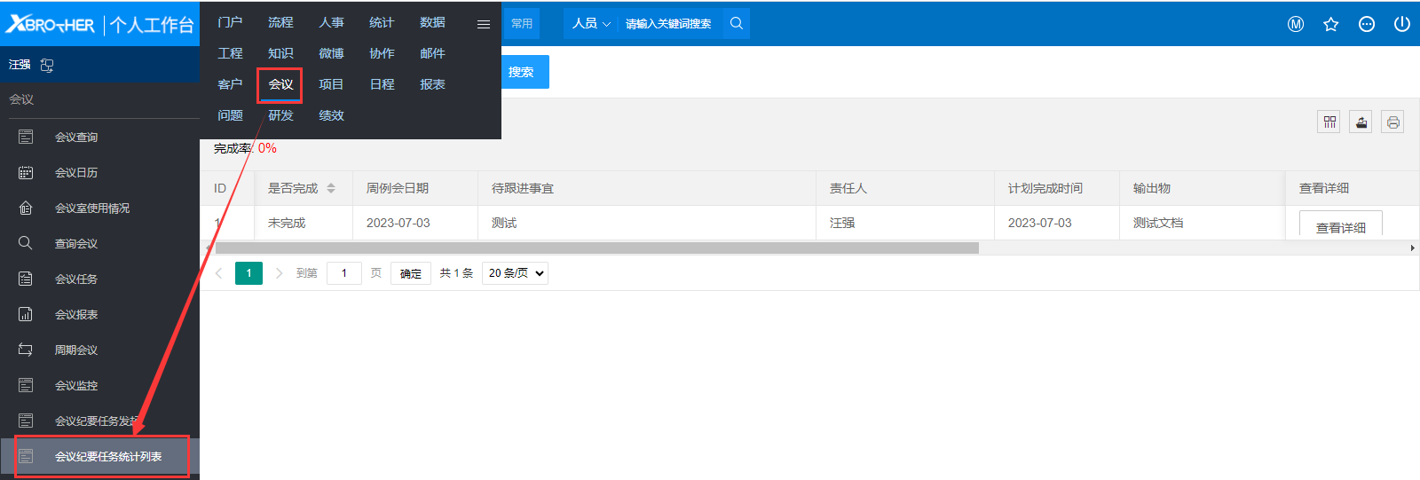Click the page number input field
This screenshot has width=1420, height=480.
pyautogui.click(x=343, y=273)
